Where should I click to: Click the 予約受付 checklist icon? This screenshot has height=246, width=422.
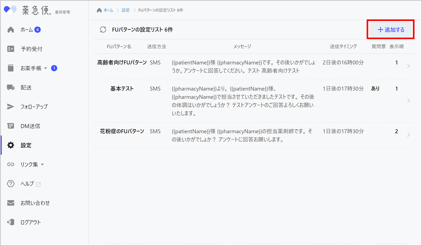(x=11, y=49)
